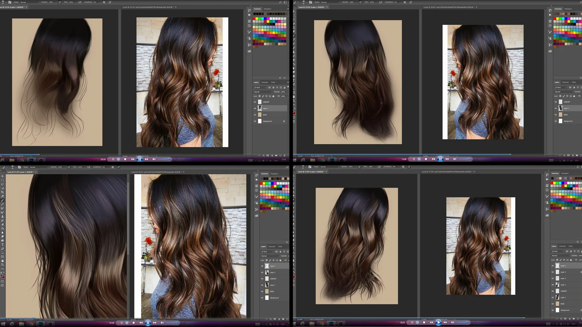Hide the LINEART layer in top-left window
The height and width of the screenshot is (327, 582).
255,102
